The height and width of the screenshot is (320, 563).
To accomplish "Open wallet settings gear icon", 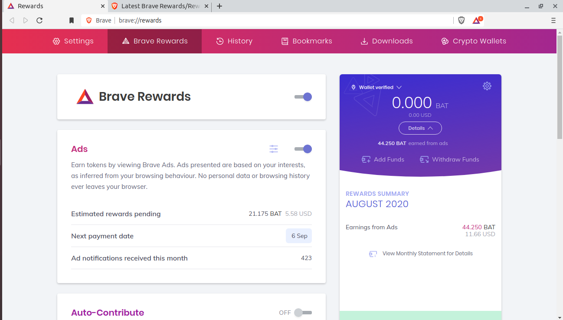I will tap(487, 86).
